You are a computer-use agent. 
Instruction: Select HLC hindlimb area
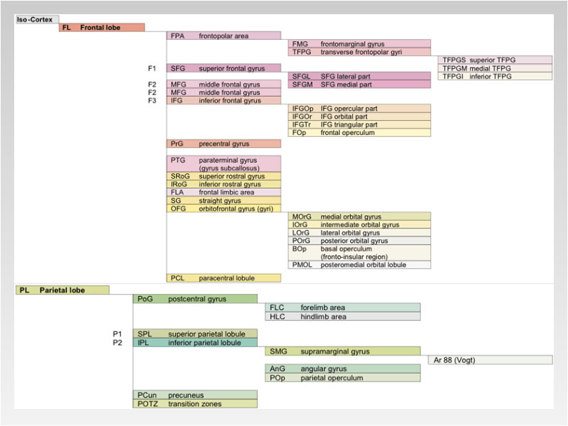coord(343,316)
